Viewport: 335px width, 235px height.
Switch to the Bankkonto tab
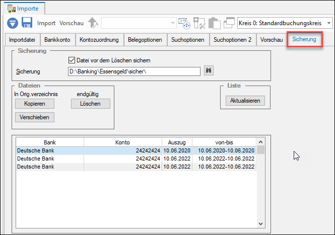[57, 40]
